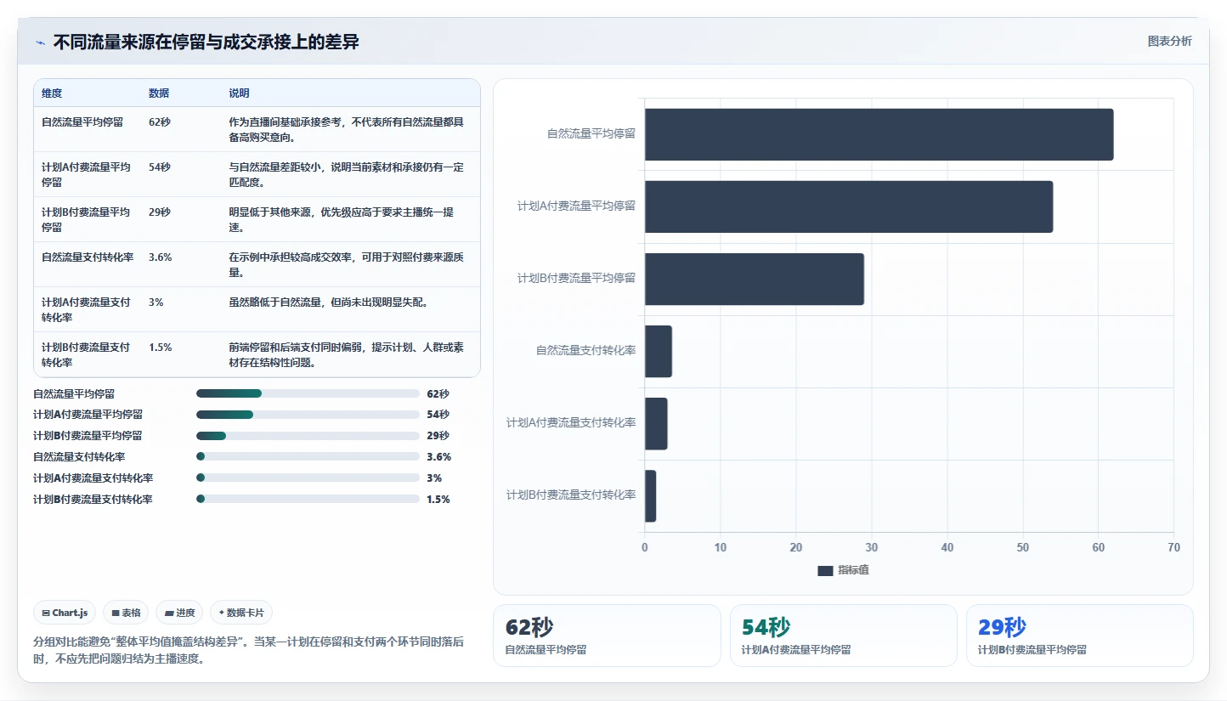
Task: Click the description starting 前端停留和后端支付同时偏弱
Action: coord(347,355)
